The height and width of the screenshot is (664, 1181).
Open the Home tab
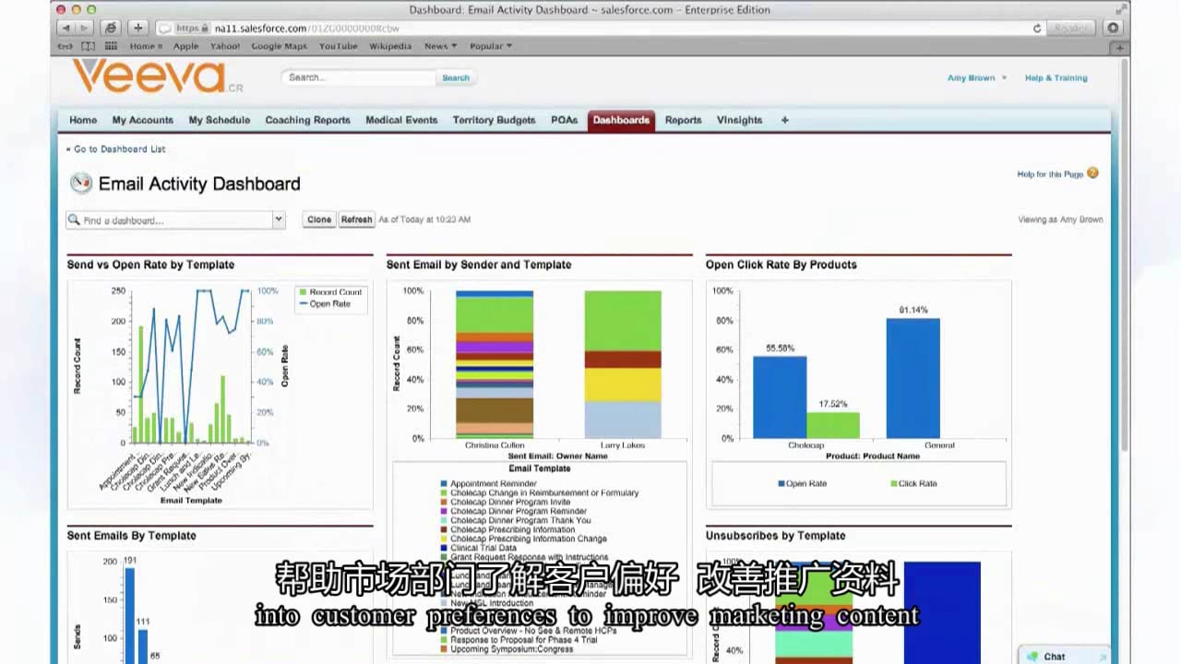83,120
